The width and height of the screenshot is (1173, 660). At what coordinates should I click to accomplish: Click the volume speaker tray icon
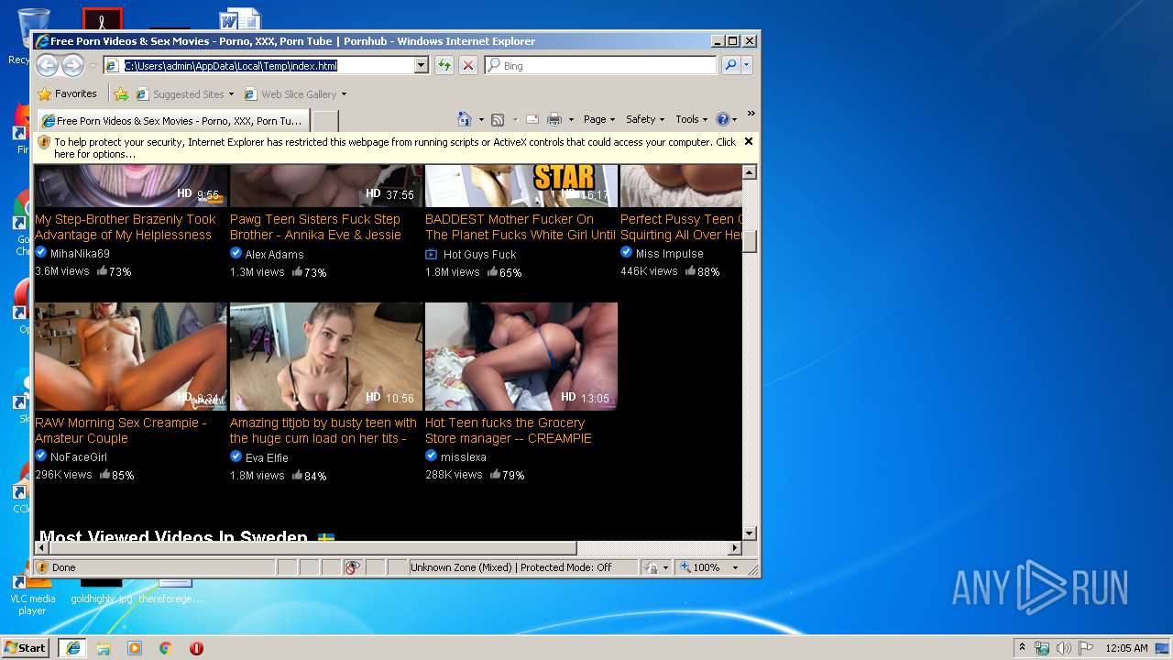pos(1064,648)
